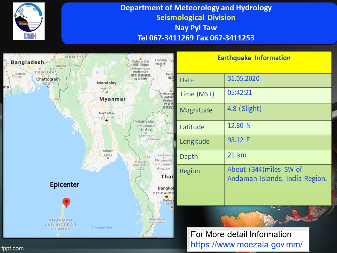Click 'For More detail Information' text
This screenshot has width=337, height=253.
241,234
